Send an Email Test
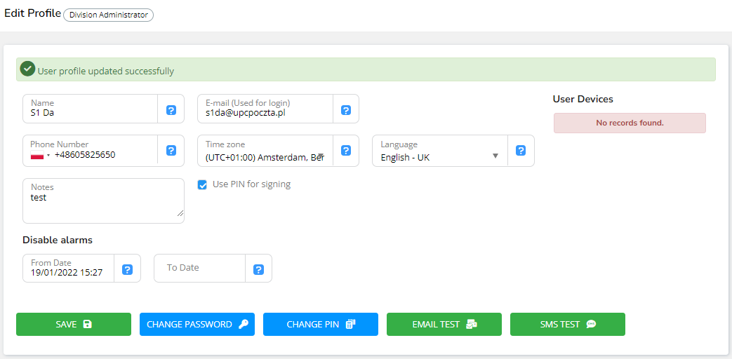Image resolution: width=732 pixels, height=359 pixels. pyautogui.click(x=444, y=325)
